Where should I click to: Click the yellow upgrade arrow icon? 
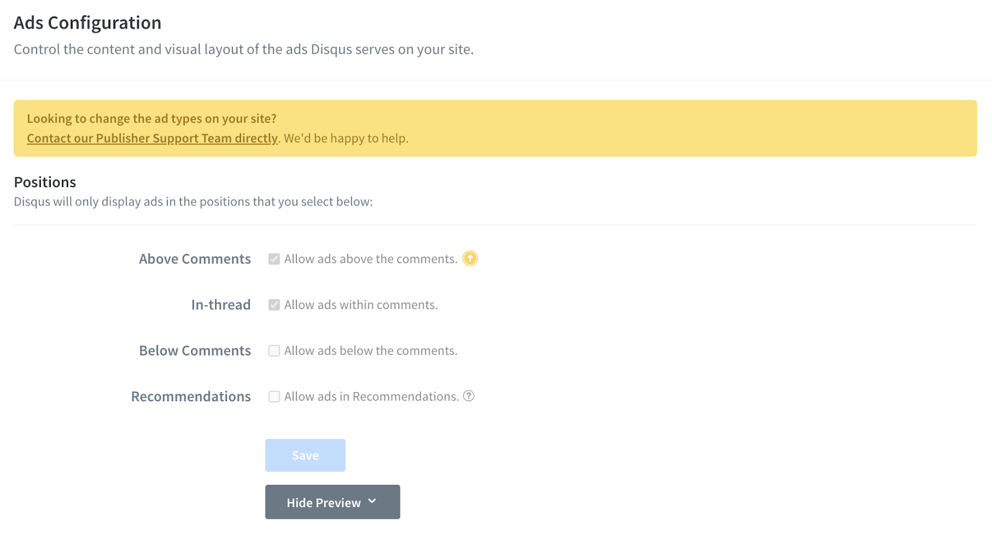click(x=471, y=258)
